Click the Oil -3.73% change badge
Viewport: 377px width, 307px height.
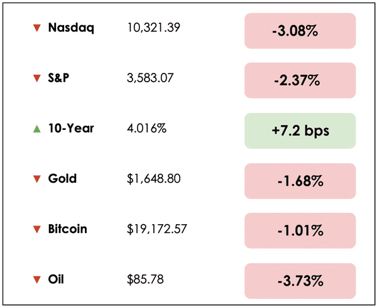tap(300, 281)
